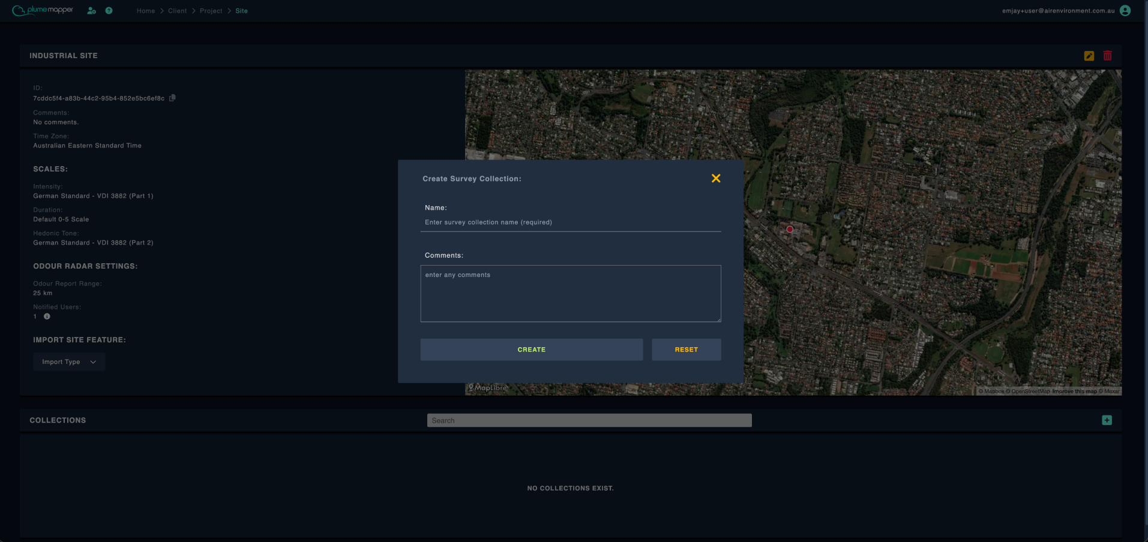Click the CREATE button
This screenshot has height=542, width=1148.
pos(532,350)
